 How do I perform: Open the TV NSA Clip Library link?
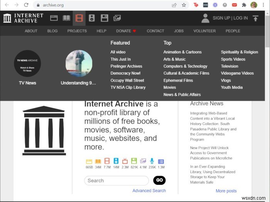128,87
